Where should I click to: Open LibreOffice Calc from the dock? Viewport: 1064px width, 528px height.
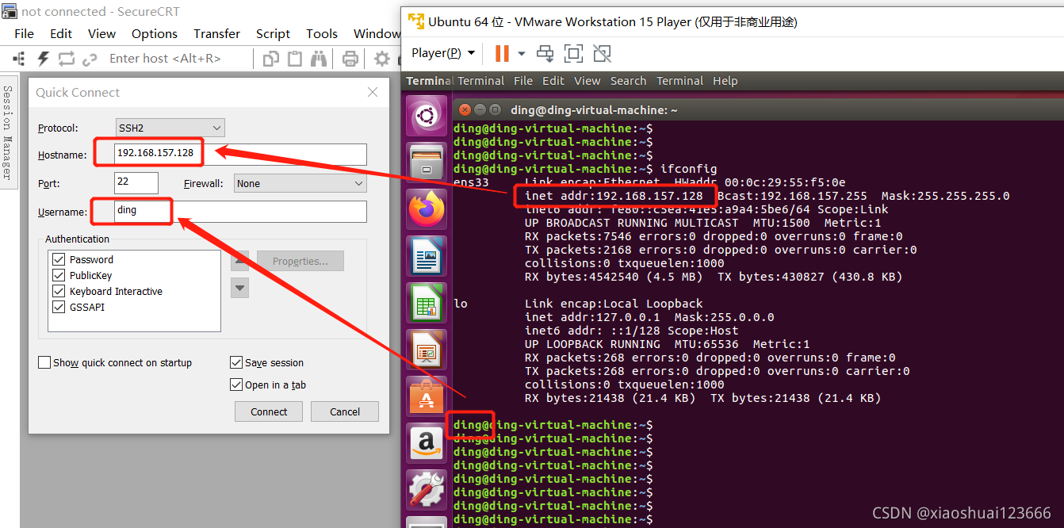(x=426, y=302)
